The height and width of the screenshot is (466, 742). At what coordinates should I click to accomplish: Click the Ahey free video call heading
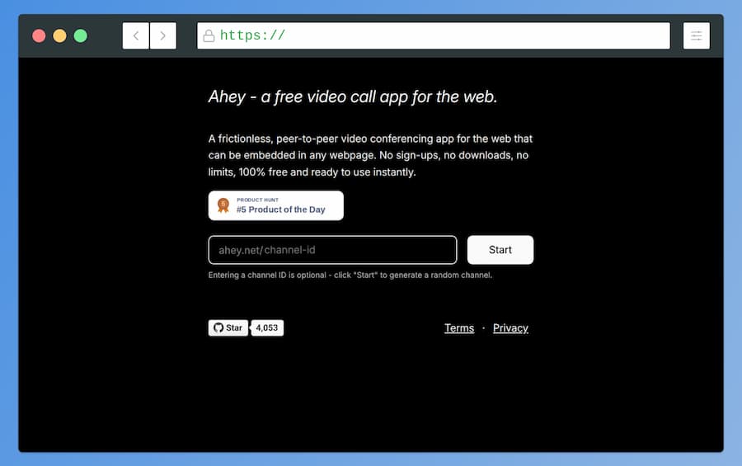(x=353, y=96)
